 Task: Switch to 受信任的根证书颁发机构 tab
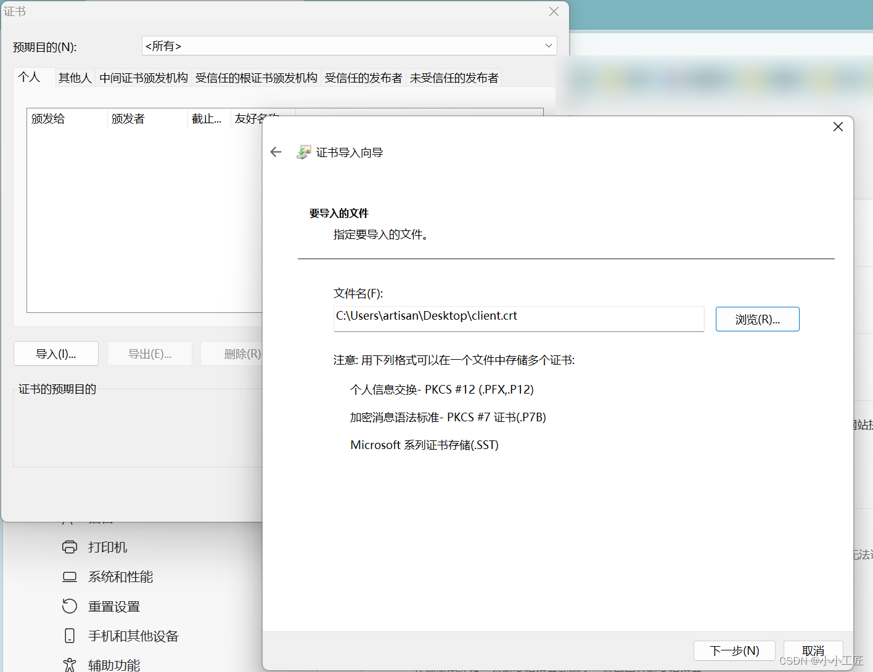click(256, 78)
